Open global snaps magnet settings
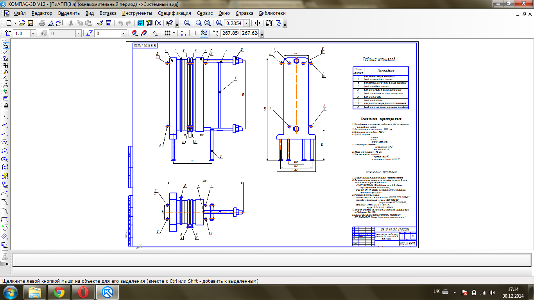 pyautogui.click(x=134, y=33)
